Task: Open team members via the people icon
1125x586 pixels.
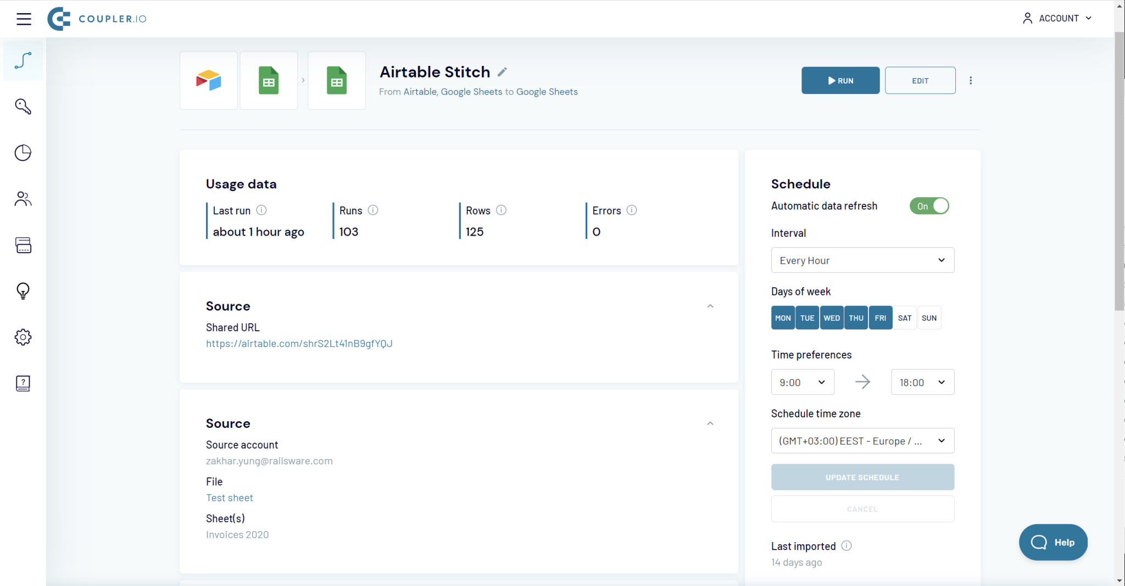Action: click(23, 199)
